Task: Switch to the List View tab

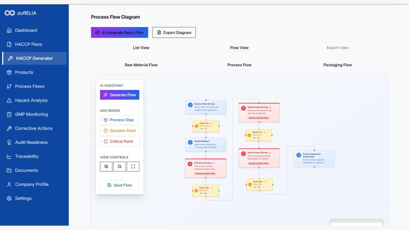Action: click(x=141, y=48)
